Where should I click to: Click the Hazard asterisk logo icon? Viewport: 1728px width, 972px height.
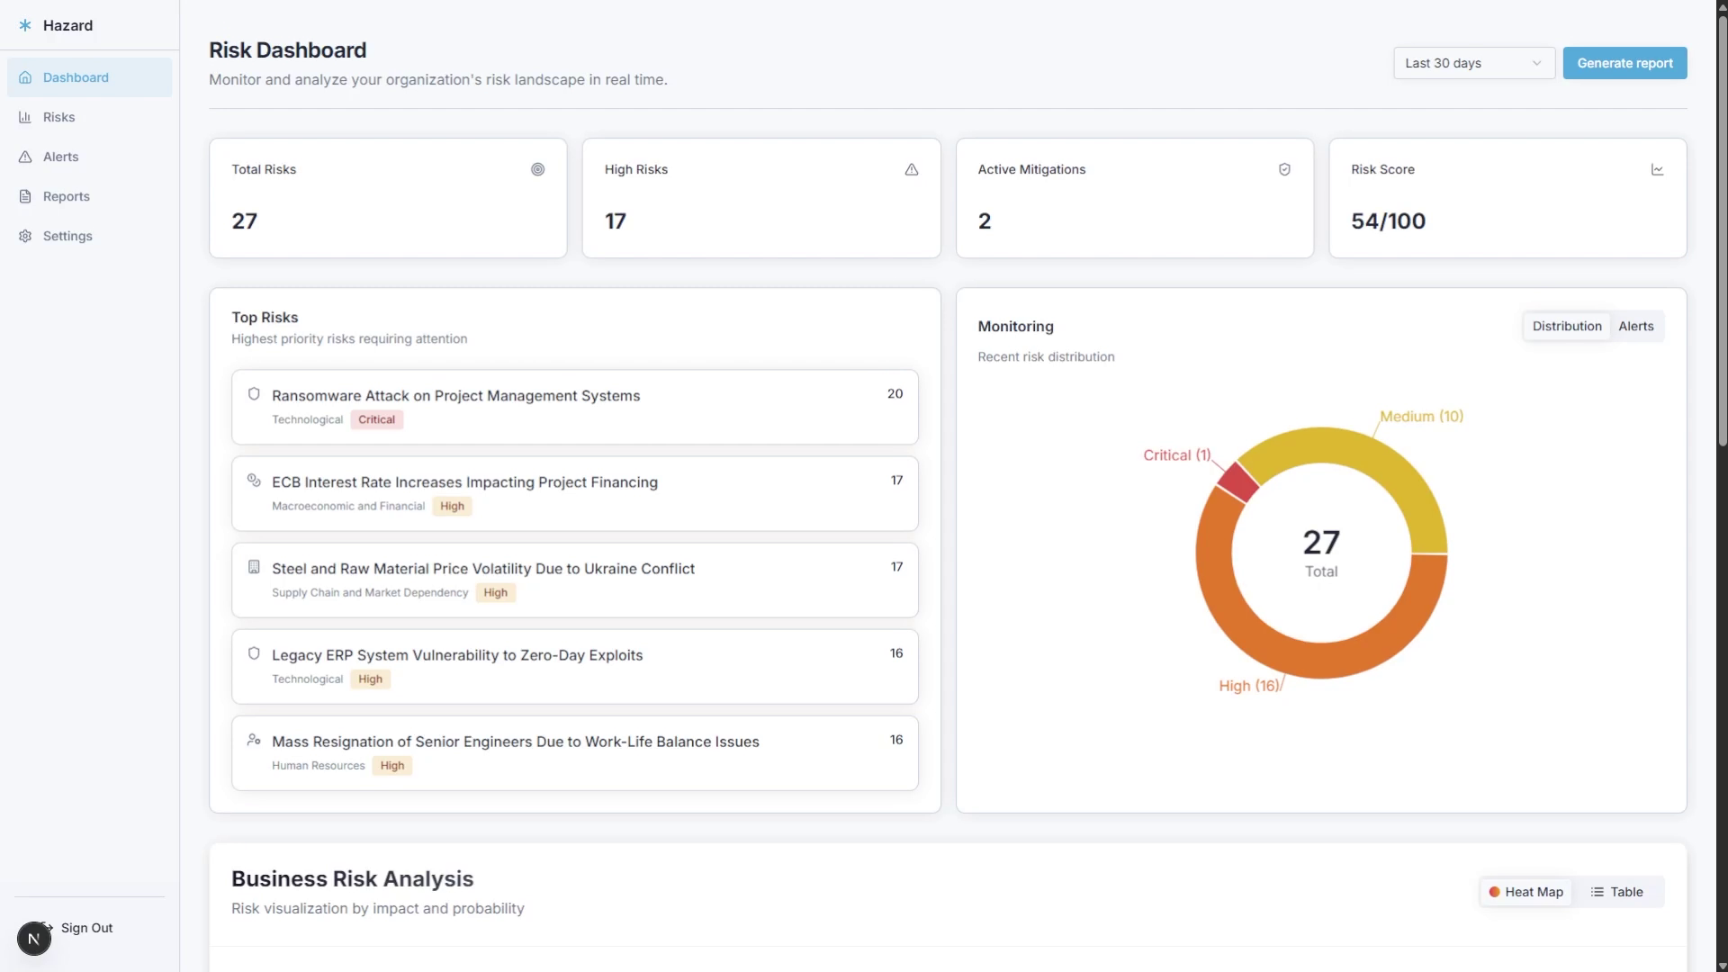pyautogui.click(x=25, y=25)
